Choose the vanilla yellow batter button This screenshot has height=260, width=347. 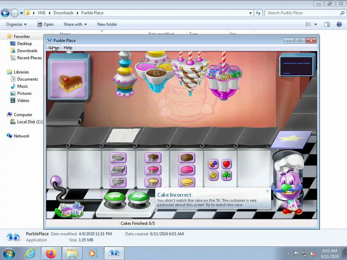coord(153,182)
